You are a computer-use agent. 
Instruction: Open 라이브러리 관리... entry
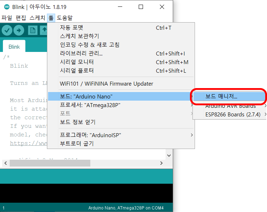coord(121,54)
